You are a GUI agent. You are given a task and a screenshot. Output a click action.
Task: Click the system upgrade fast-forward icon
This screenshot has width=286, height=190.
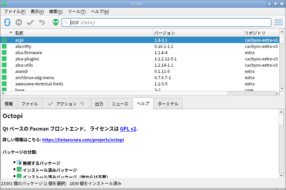click(x=18, y=23)
